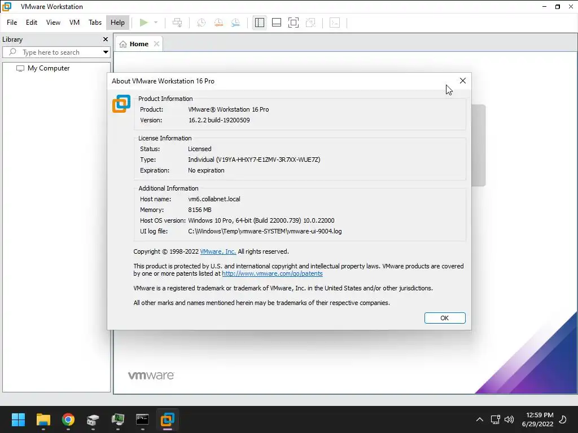Click the server manager taskbar icon
This screenshot has width=578, height=433.
93,419
